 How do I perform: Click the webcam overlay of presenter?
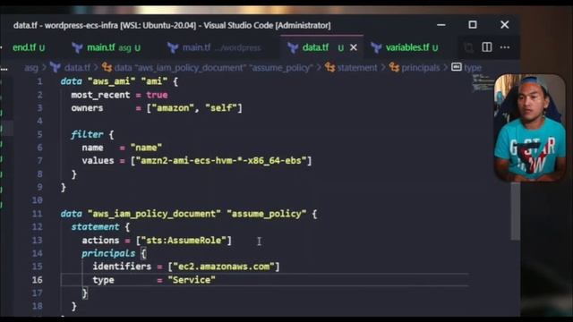click(x=530, y=128)
